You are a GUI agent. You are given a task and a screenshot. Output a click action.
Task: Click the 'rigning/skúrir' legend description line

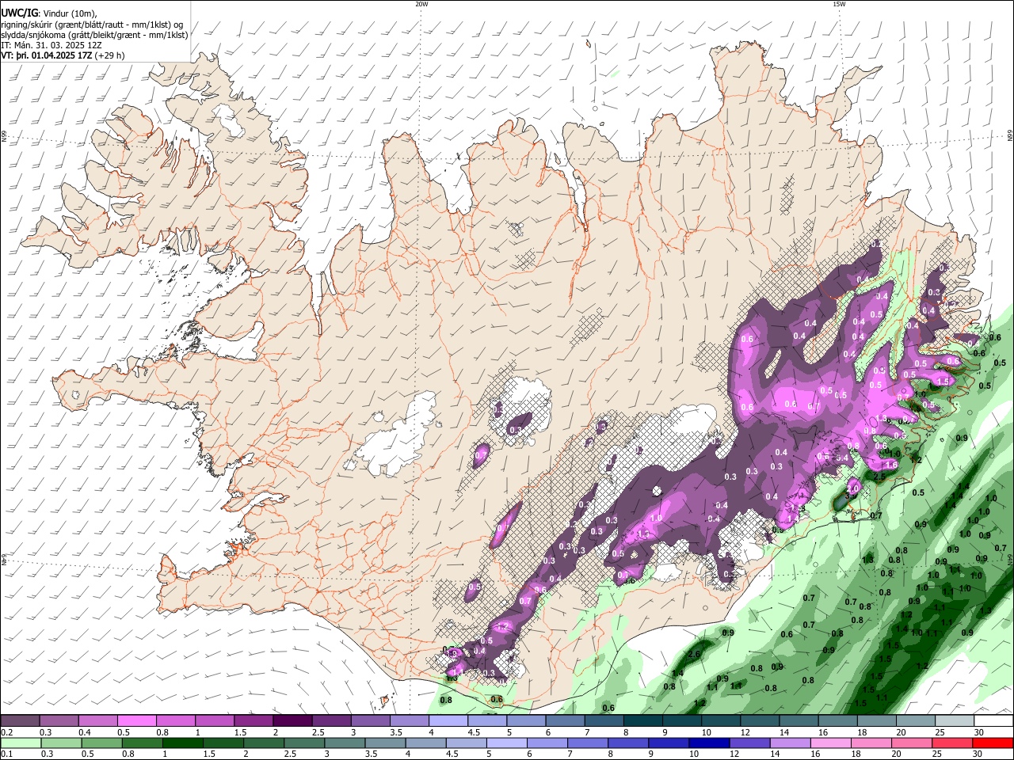coord(93,24)
